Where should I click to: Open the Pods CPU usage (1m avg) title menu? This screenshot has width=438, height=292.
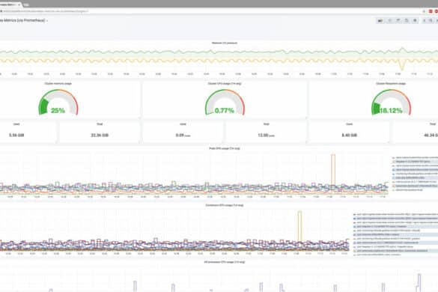coord(225,148)
